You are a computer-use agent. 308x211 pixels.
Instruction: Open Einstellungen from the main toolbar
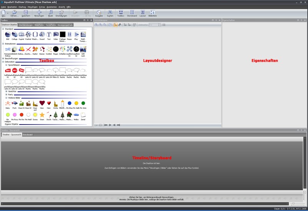coord(61,13)
